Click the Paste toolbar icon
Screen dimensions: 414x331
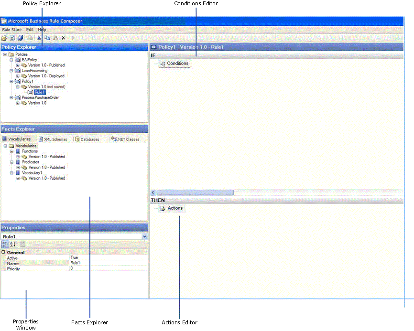coord(55,38)
